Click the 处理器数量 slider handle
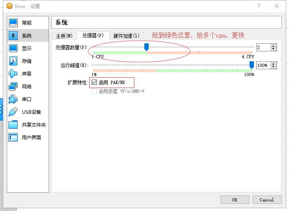This screenshot has width=289, height=211. 146,47
